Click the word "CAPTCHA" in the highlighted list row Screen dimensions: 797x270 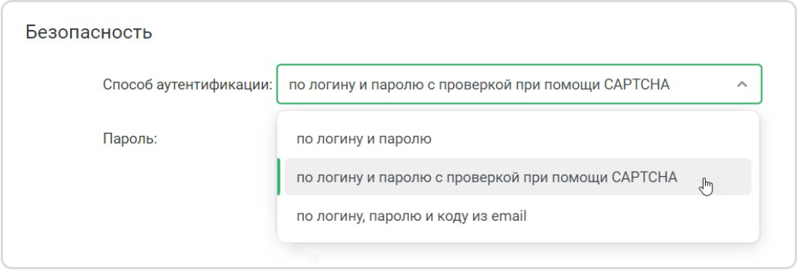[x=644, y=177]
